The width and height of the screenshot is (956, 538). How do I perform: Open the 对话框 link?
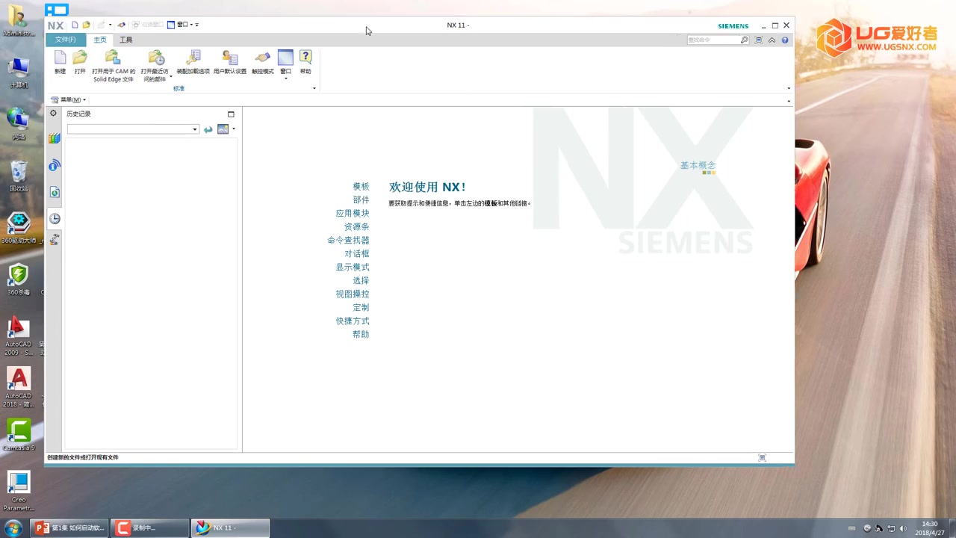(356, 254)
